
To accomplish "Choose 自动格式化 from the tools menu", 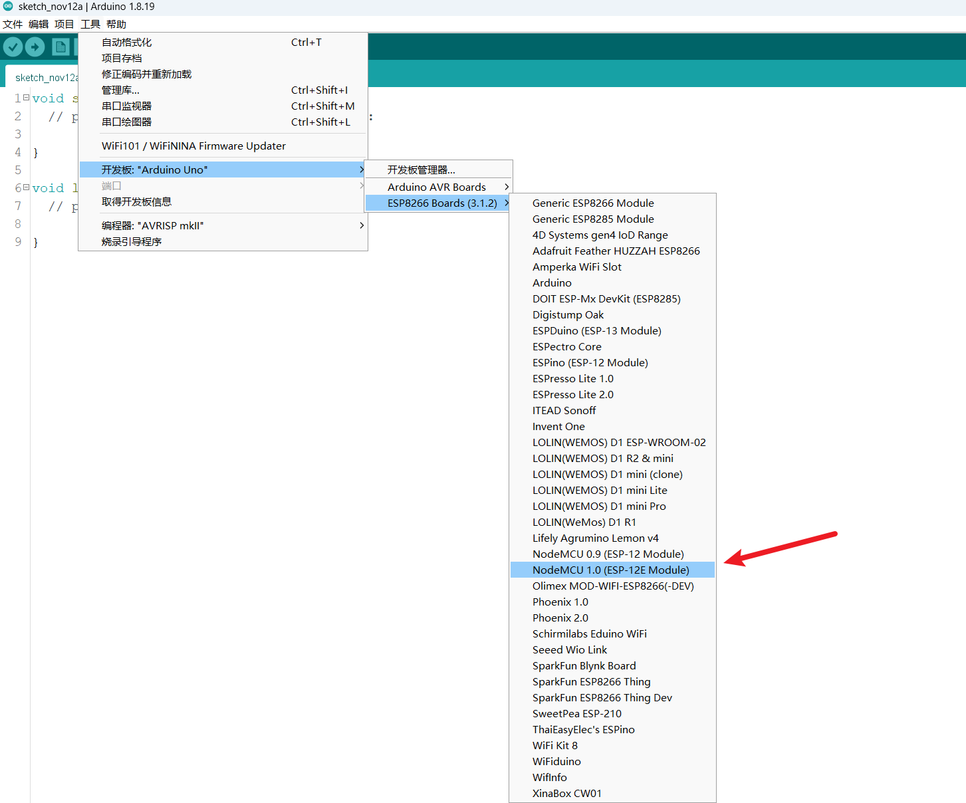I will [223, 42].
